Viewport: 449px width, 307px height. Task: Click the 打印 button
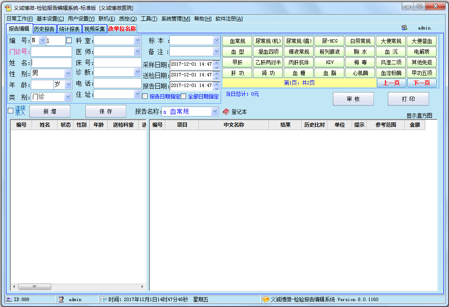408,99
